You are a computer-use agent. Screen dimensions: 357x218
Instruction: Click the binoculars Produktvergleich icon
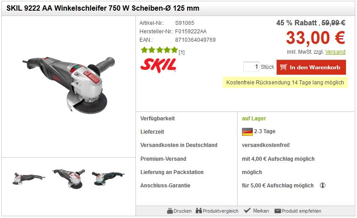tap(199, 211)
